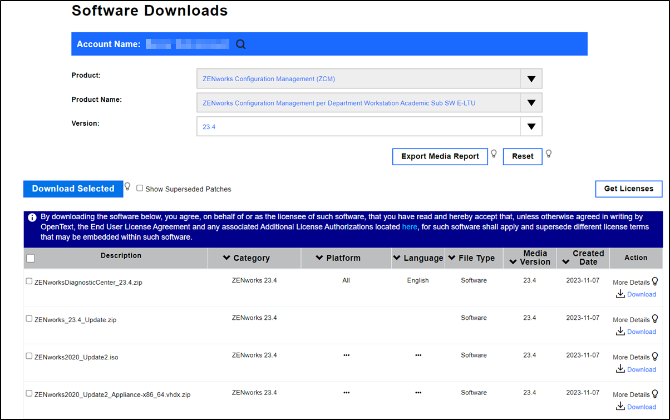The width and height of the screenshot is (670, 420).
Task: Click download arrow icon for ZENworks2020_Update2.iso
Action: [620, 369]
